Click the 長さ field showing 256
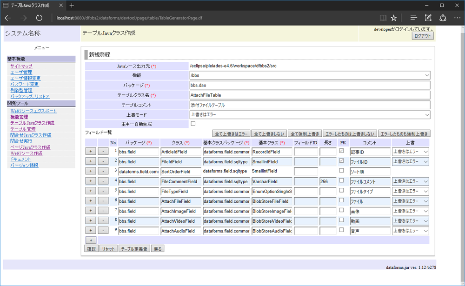465x286 pixels. coord(328,181)
